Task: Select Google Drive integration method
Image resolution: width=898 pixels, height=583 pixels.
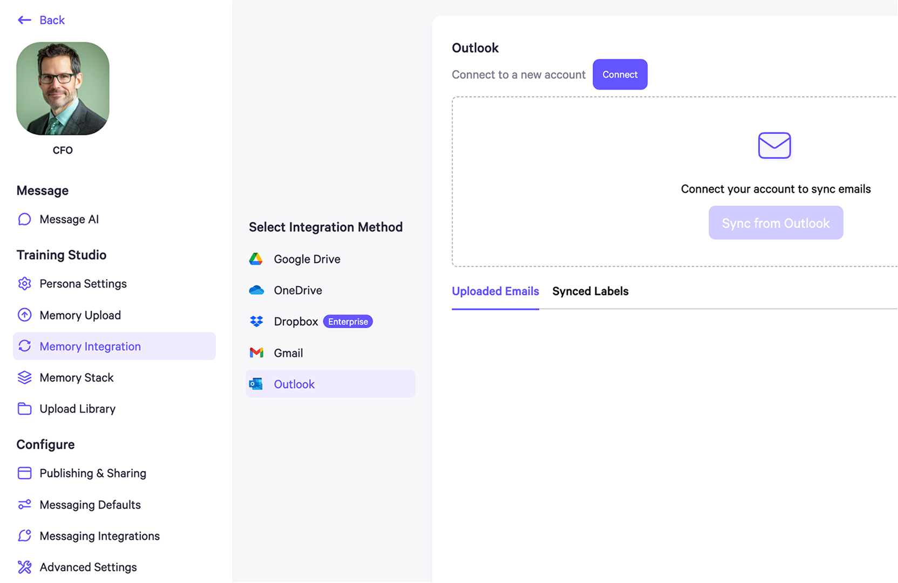Action: coord(307,259)
